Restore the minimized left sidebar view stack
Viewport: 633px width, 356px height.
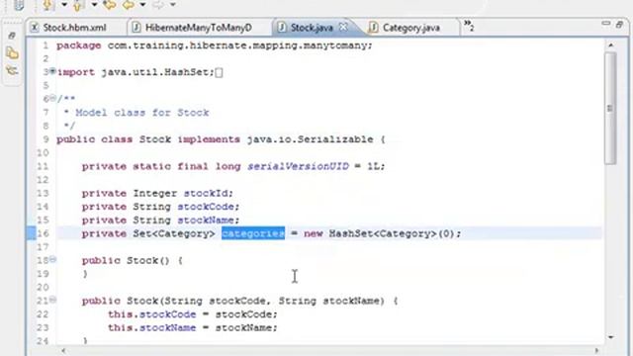pyautogui.click(x=12, y=36)
